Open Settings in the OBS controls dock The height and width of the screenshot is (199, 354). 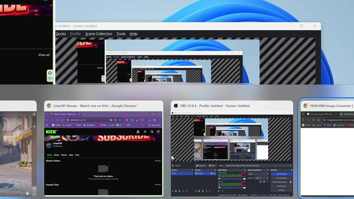(x=281, y=190)
